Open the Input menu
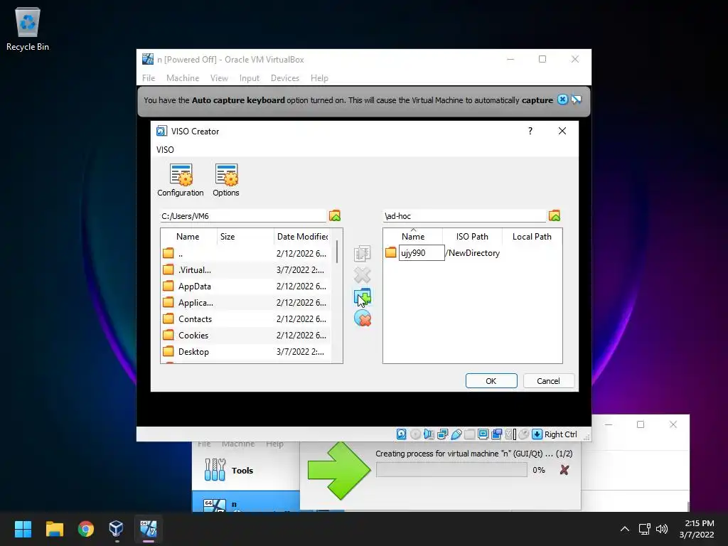728x546 pixels. pos(250,78)
